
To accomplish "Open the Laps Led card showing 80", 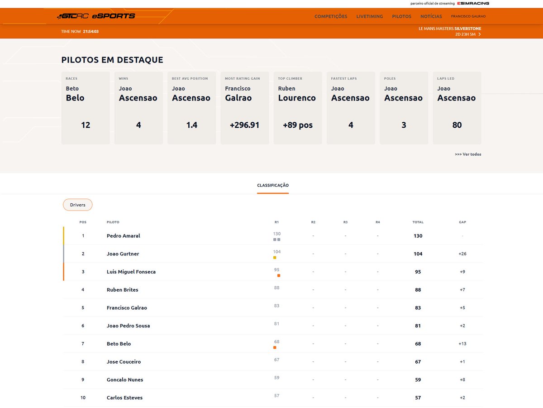I will click(x=457, y=108).
